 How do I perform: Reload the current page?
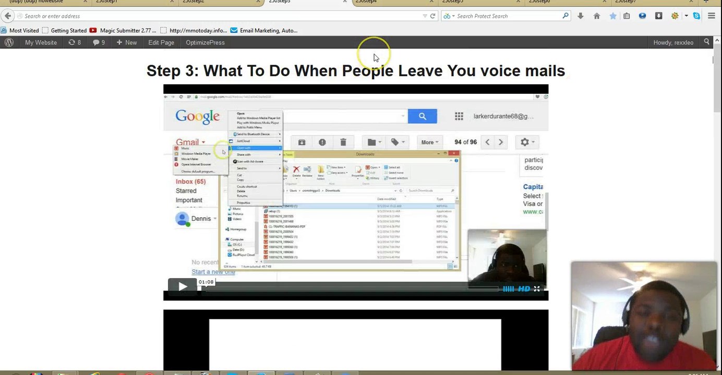click(x=432, y=16)
